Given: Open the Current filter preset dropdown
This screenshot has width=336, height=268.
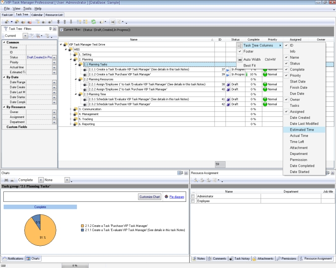Looking at the screenshot, I should tap(25, 36).
